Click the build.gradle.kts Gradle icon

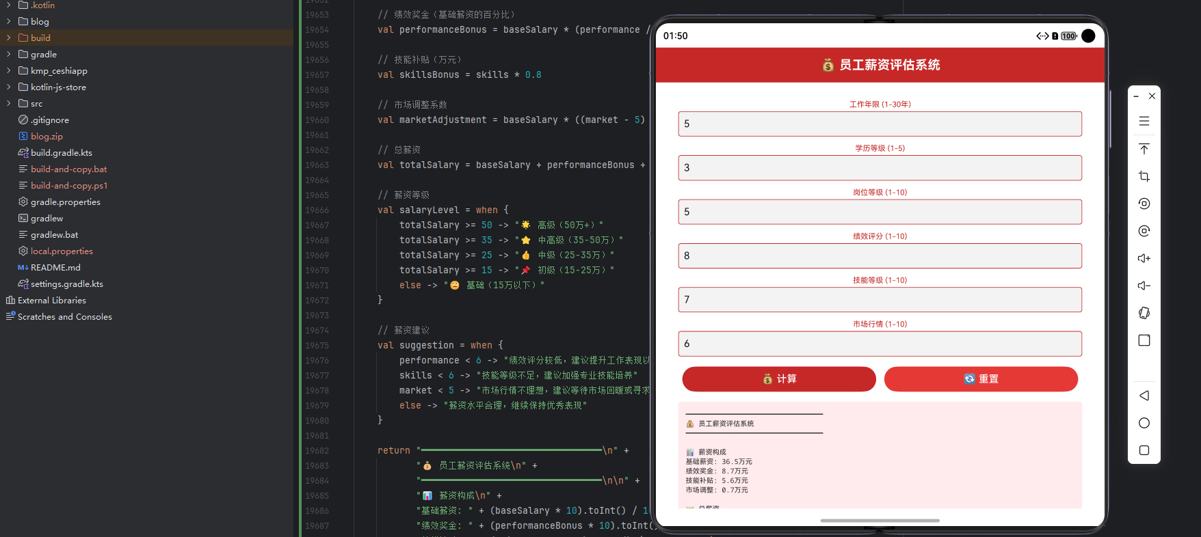23,152
